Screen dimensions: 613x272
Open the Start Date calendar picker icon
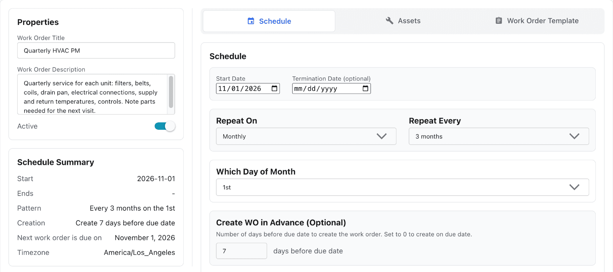pos(275,88)
